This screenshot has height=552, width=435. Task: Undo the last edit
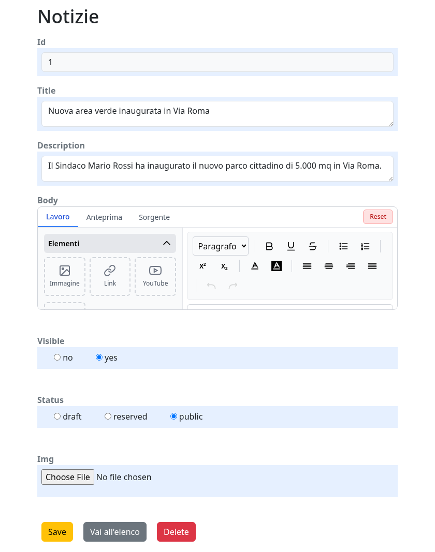point(211,286)
